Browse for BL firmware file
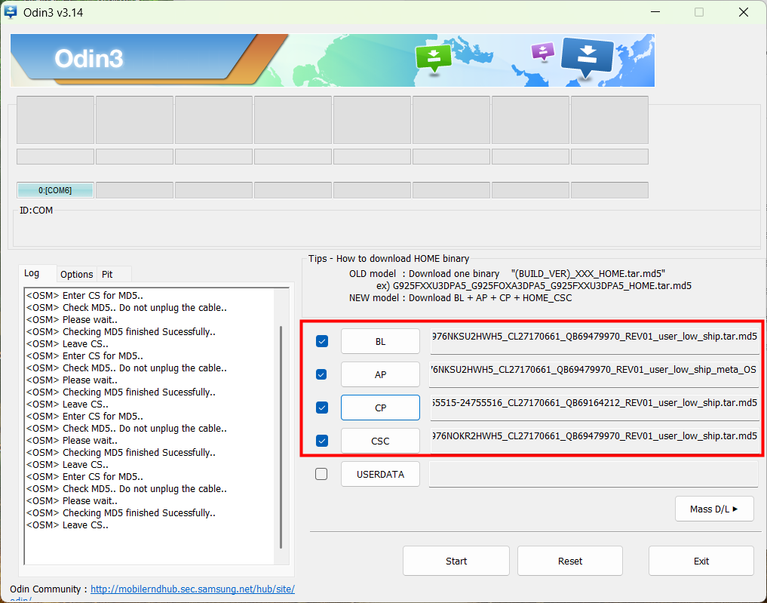 tap(380, 341)
